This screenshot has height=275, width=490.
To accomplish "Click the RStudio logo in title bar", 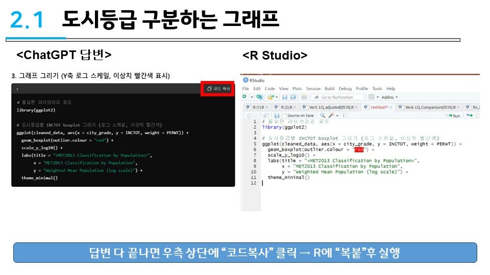I will tap(246, 80).
